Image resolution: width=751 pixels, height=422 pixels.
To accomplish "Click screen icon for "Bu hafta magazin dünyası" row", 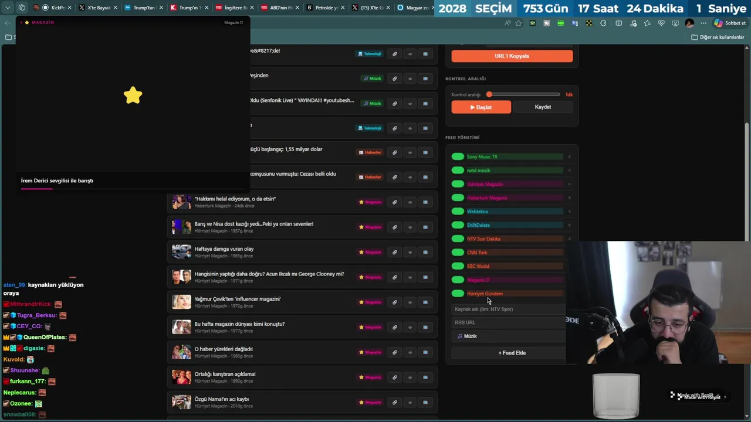I will pos(425,328).
